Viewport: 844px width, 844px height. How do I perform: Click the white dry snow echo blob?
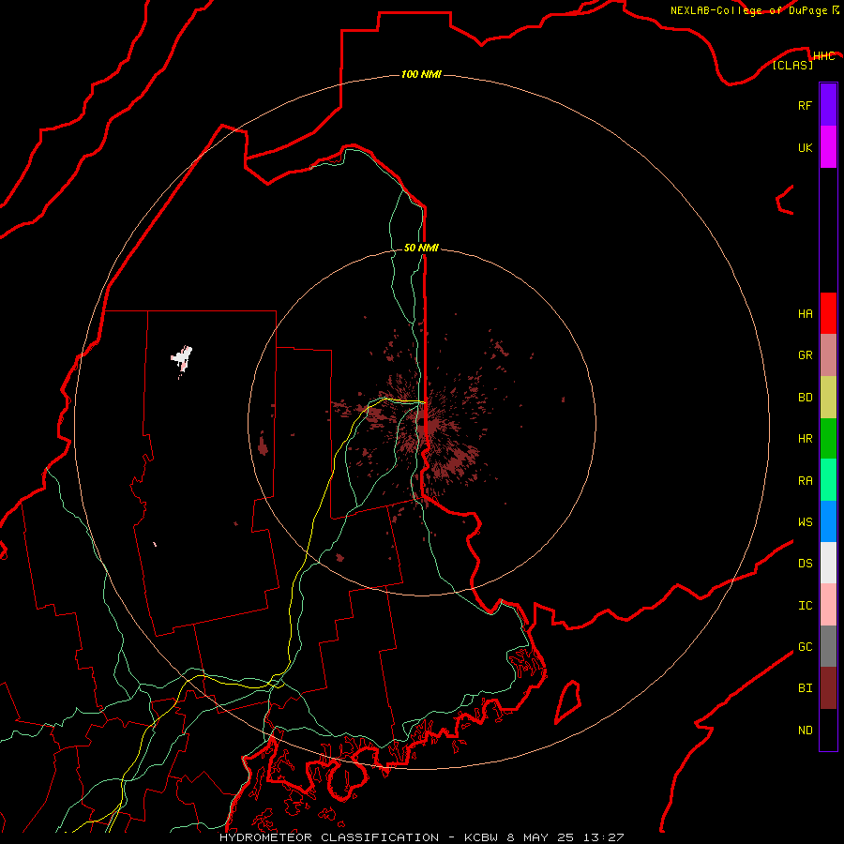[x=183, y=358]
